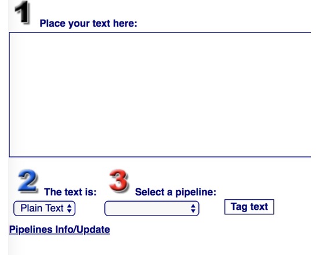This screenshot has width=319, height=255.
Task: Focus the large text input area
Action: coord(160,94)
